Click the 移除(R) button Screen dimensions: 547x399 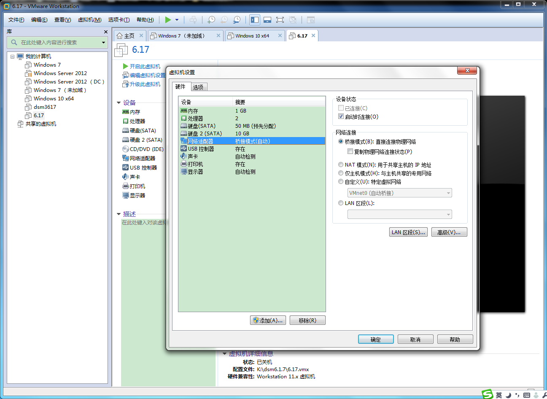click(x=307, y=321)
